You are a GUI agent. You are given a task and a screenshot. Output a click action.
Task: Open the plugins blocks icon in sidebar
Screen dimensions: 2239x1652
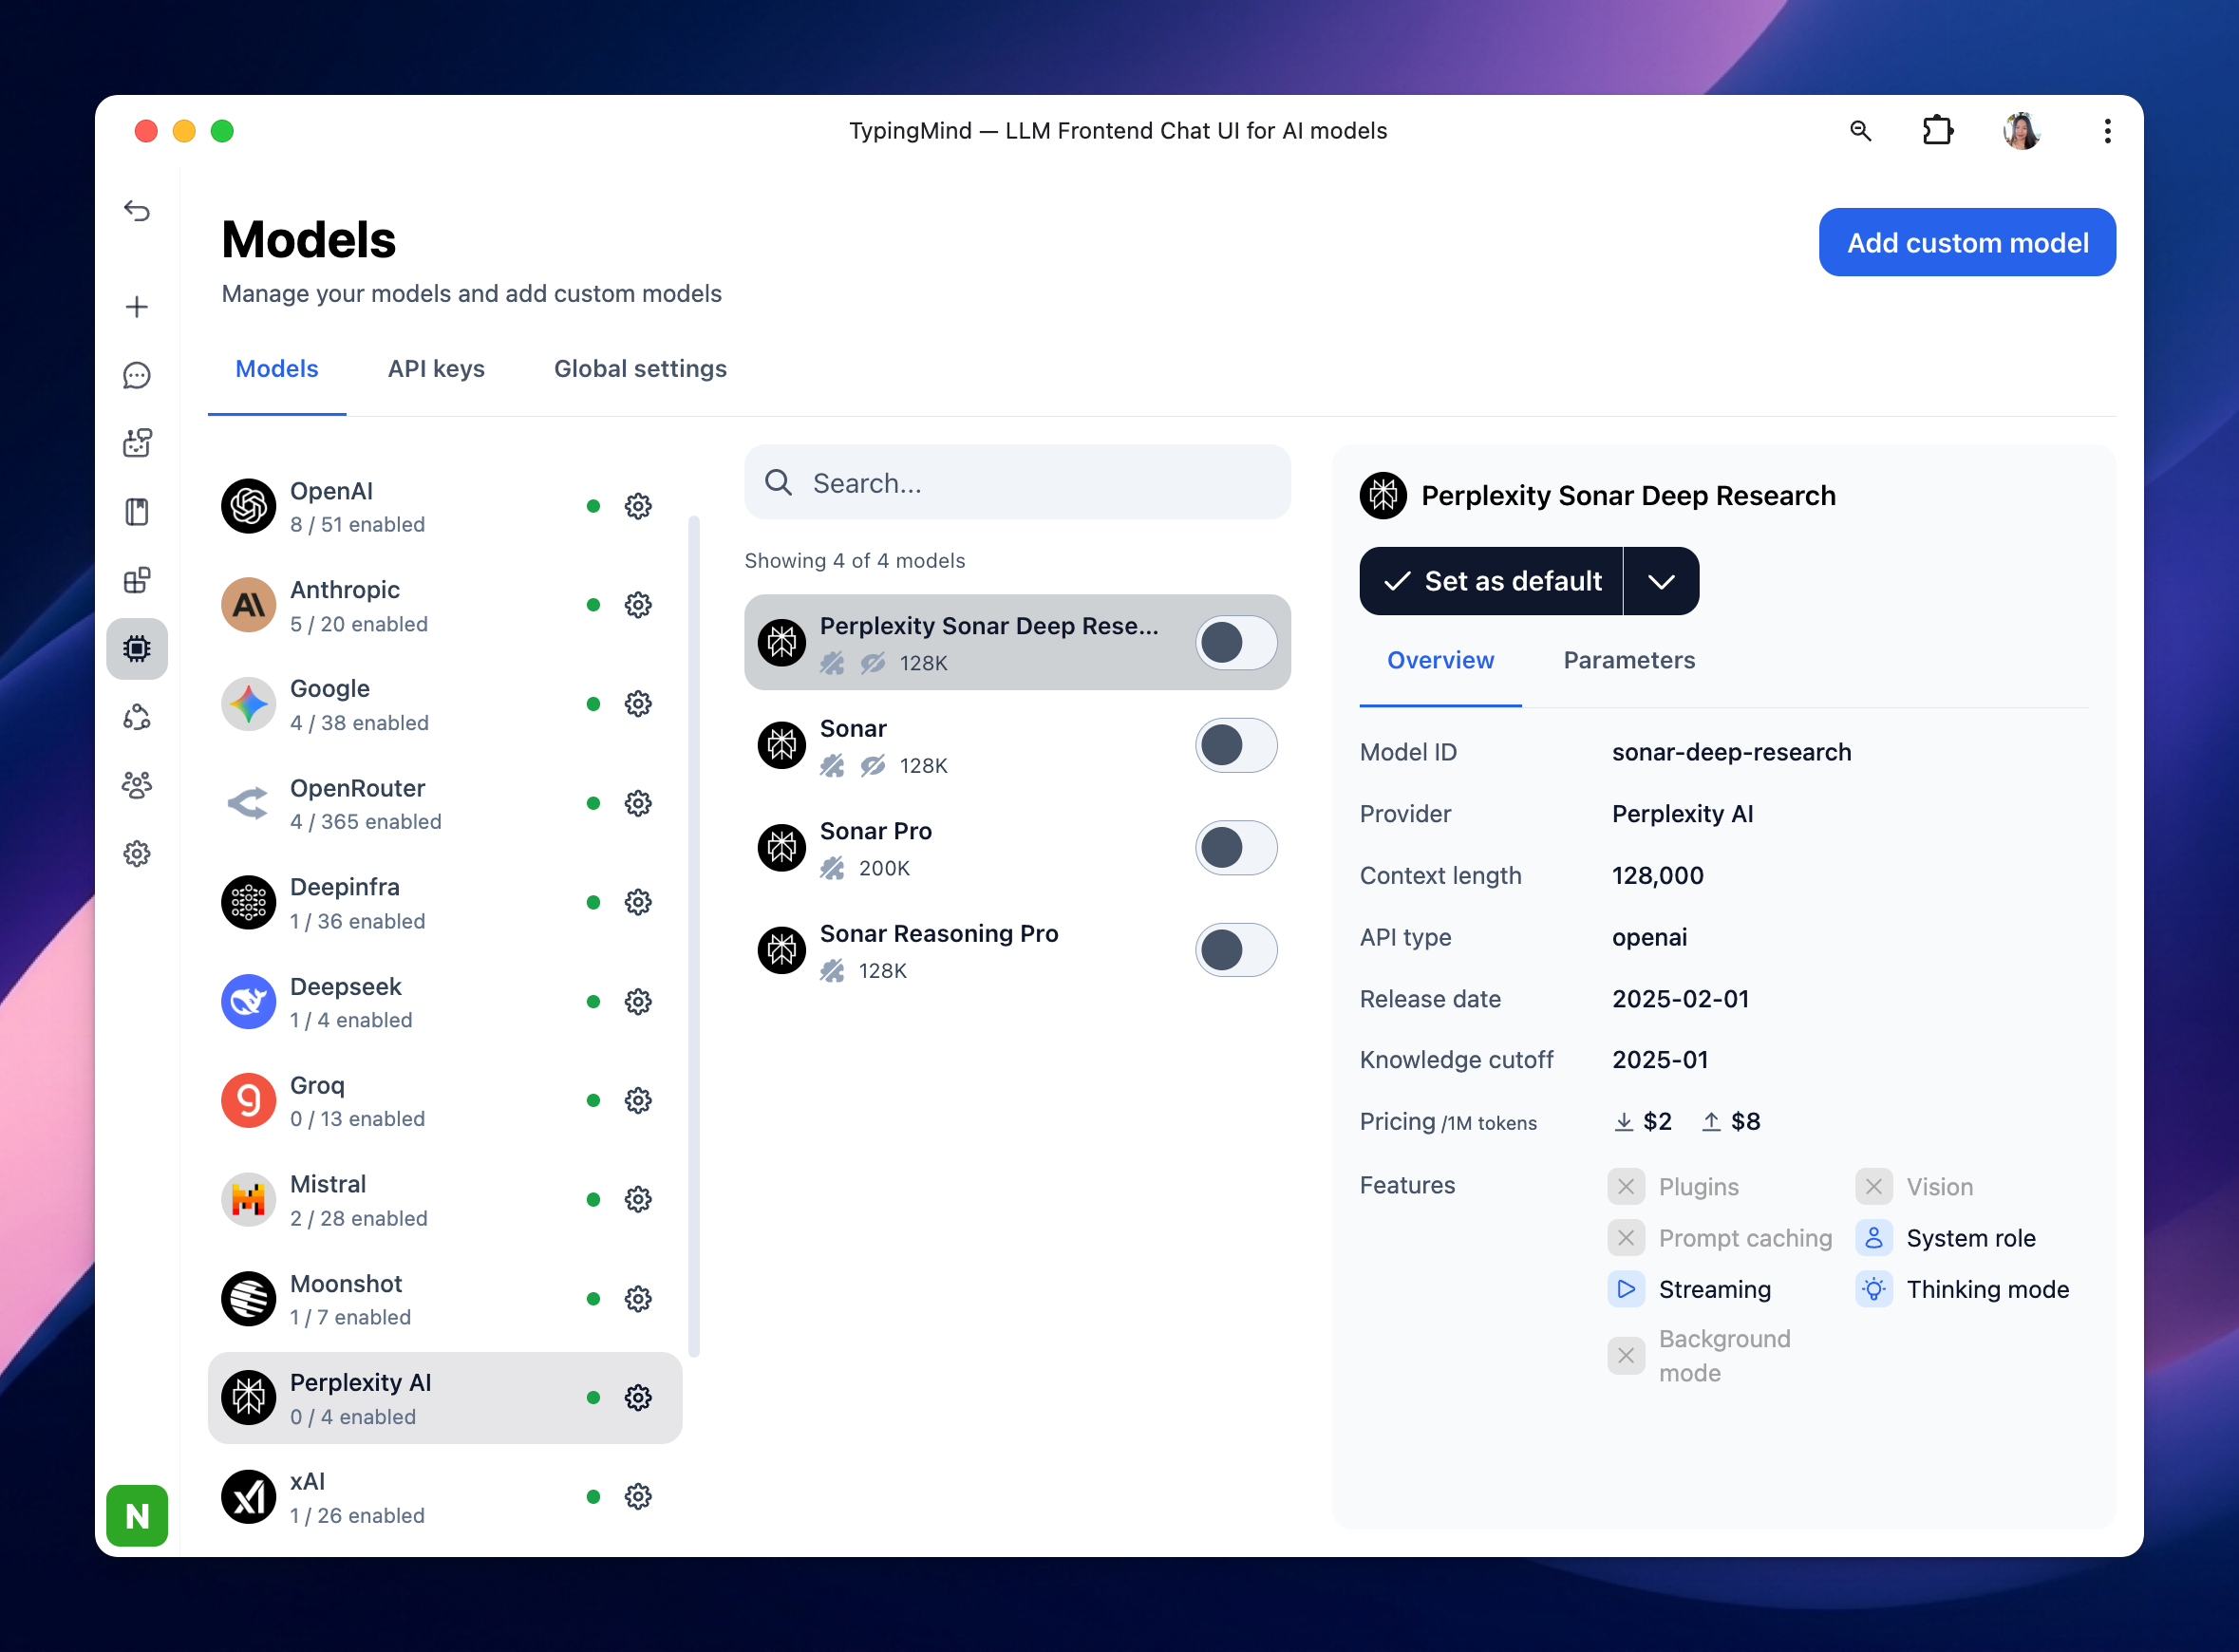(x=137, y=580)
